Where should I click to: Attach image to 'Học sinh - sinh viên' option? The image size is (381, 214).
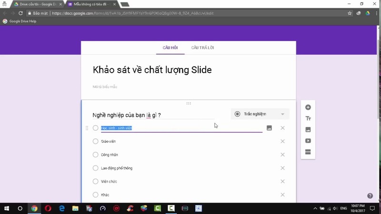269,128
